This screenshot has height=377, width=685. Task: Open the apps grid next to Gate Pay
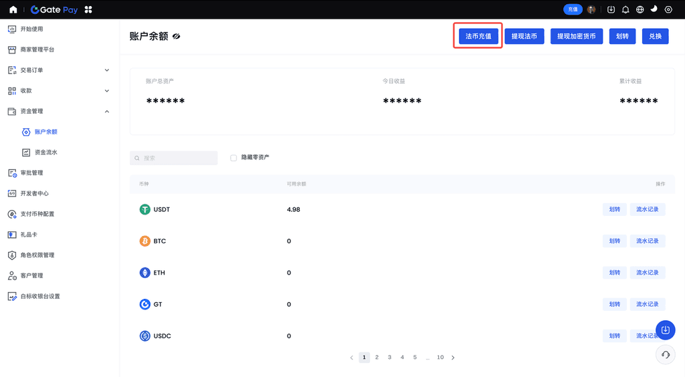point(88,9)
